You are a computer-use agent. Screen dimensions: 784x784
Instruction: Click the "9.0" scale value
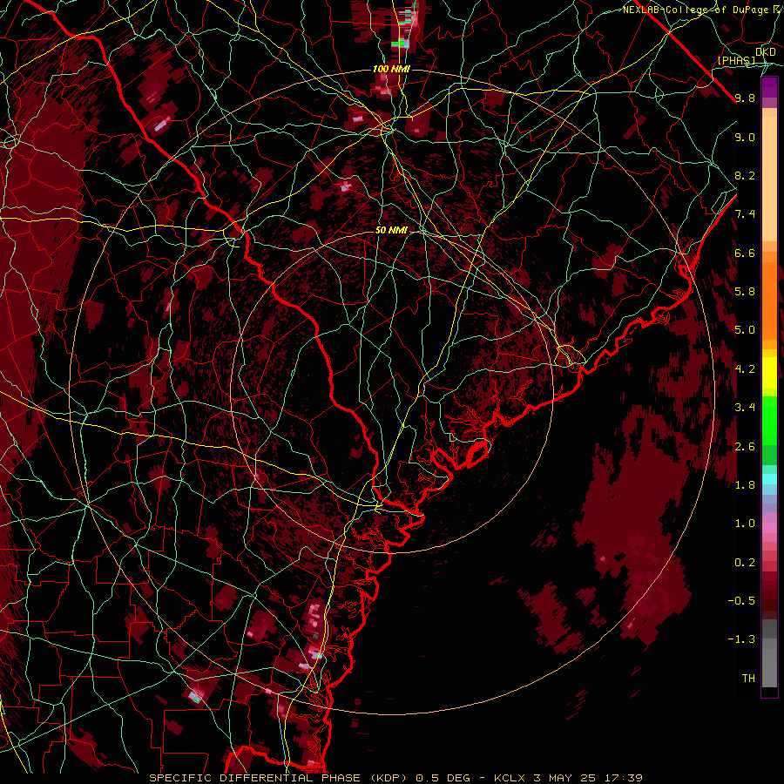pos(745,137)
